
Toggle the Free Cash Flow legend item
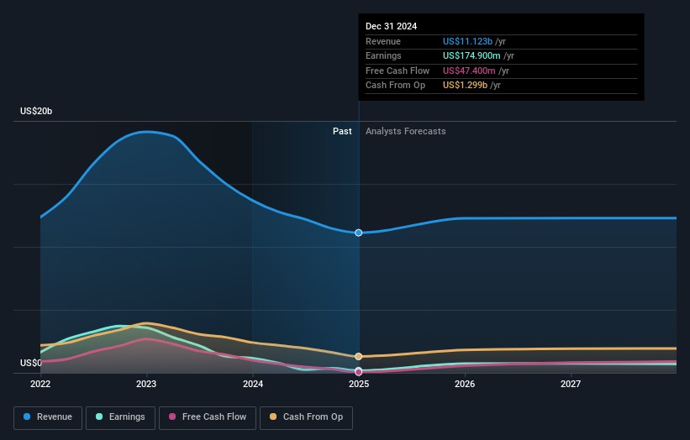pos(208,417)
